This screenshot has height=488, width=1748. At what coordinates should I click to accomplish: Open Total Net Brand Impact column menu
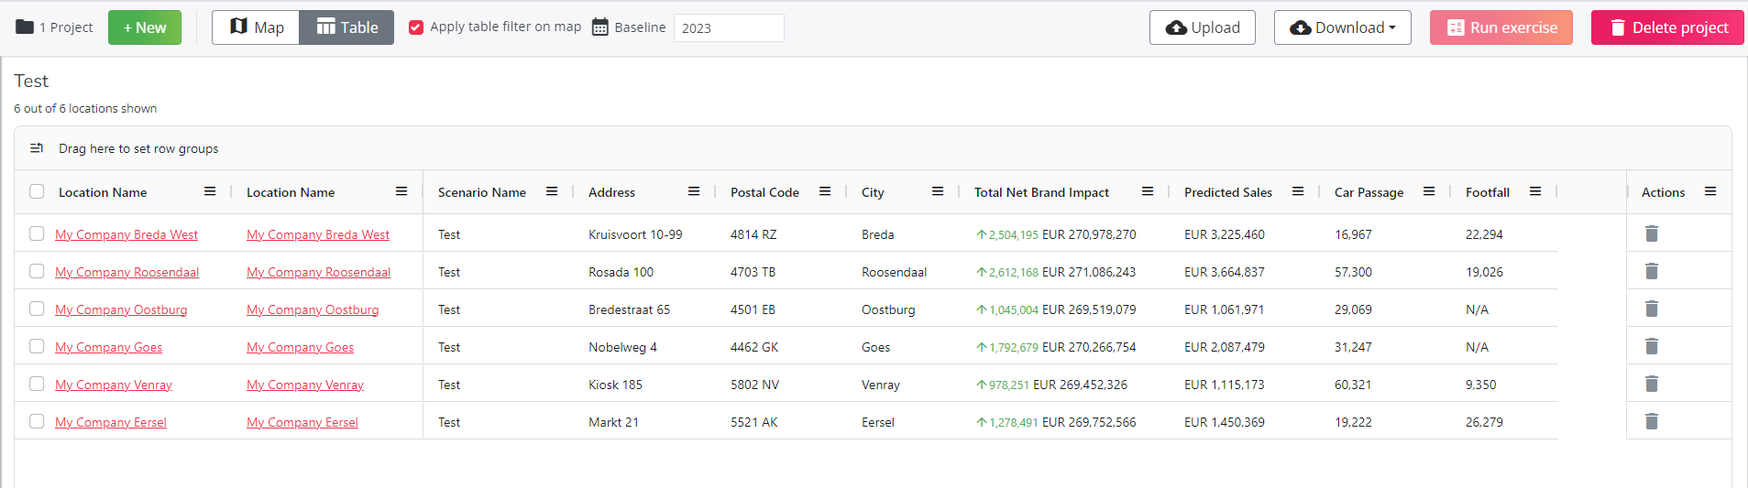pyautogui.click(x=1148, y=192)
